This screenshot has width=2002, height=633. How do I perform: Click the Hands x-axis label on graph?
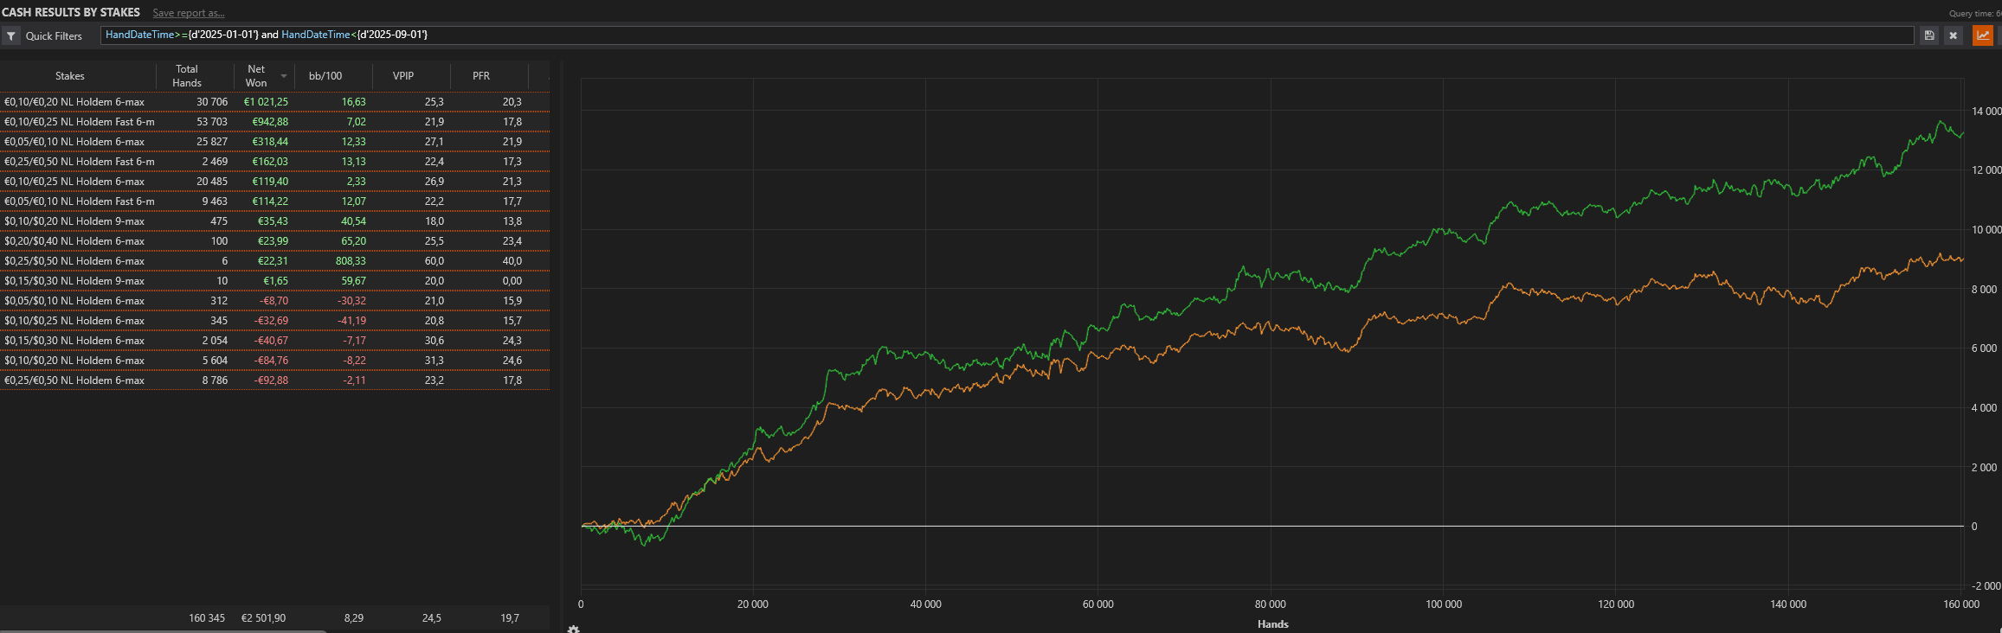(x=1272, y=624)
